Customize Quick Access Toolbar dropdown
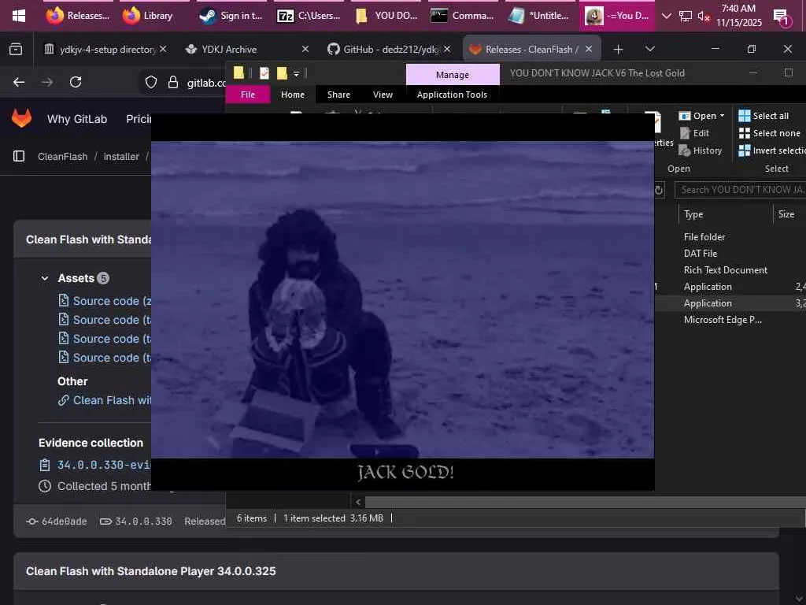 296,74
